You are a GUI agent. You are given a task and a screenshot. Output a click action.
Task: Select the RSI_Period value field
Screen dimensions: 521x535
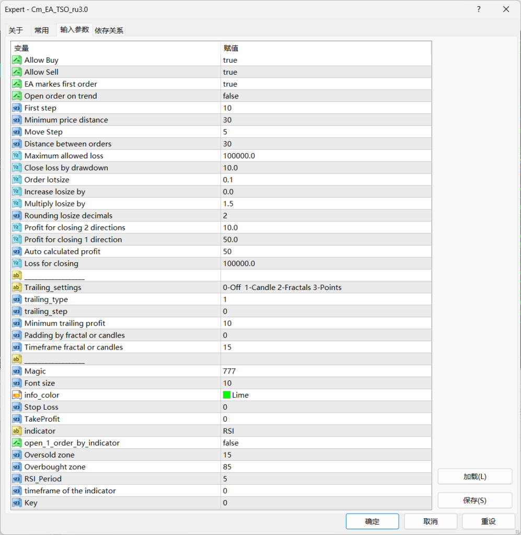point(326,479)
